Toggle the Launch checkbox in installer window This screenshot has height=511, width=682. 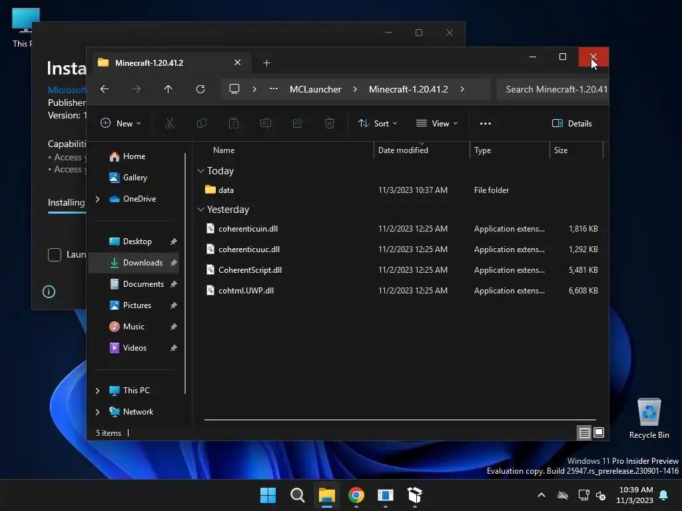[55, 255]
